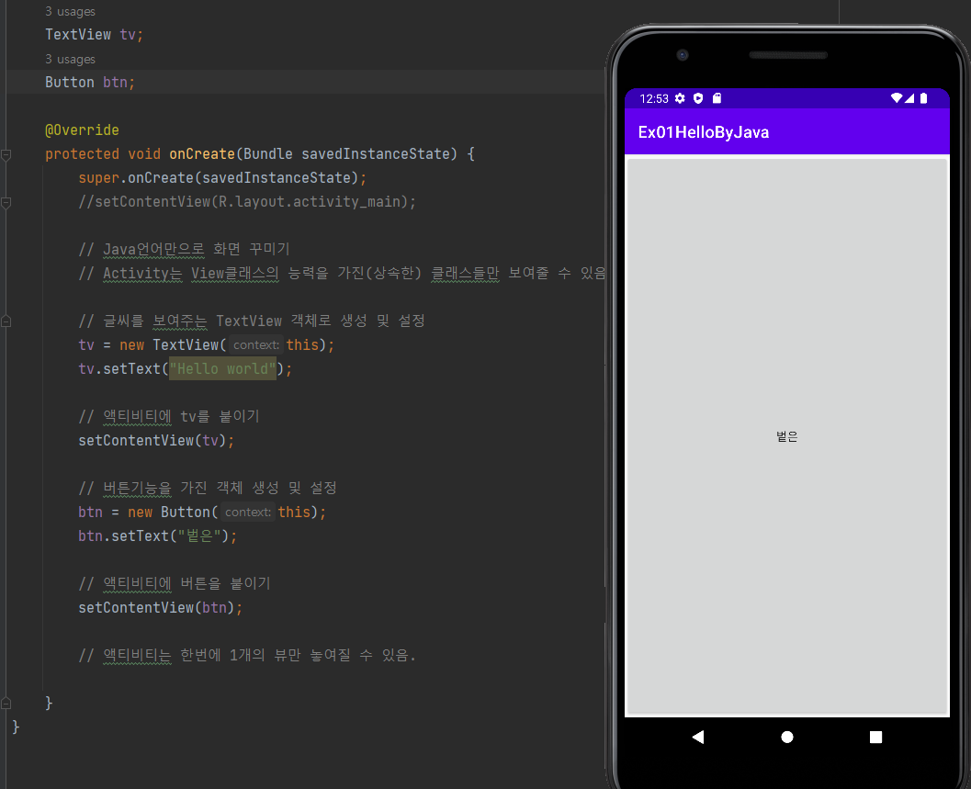Click the '액티비티는 한번에 1개의 뷰만' comment
Image resolution: width=971 pixels, height=789 pixels.
coord(247,655)
